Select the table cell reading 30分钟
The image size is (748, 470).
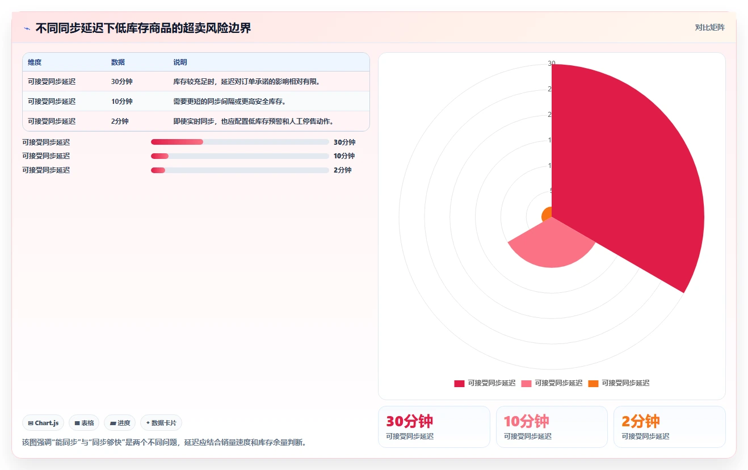(122, 82)
